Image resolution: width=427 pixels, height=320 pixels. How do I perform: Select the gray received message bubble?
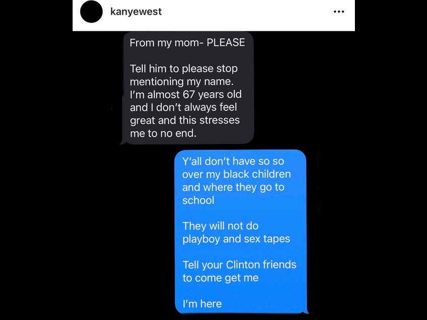click(189, 88)
